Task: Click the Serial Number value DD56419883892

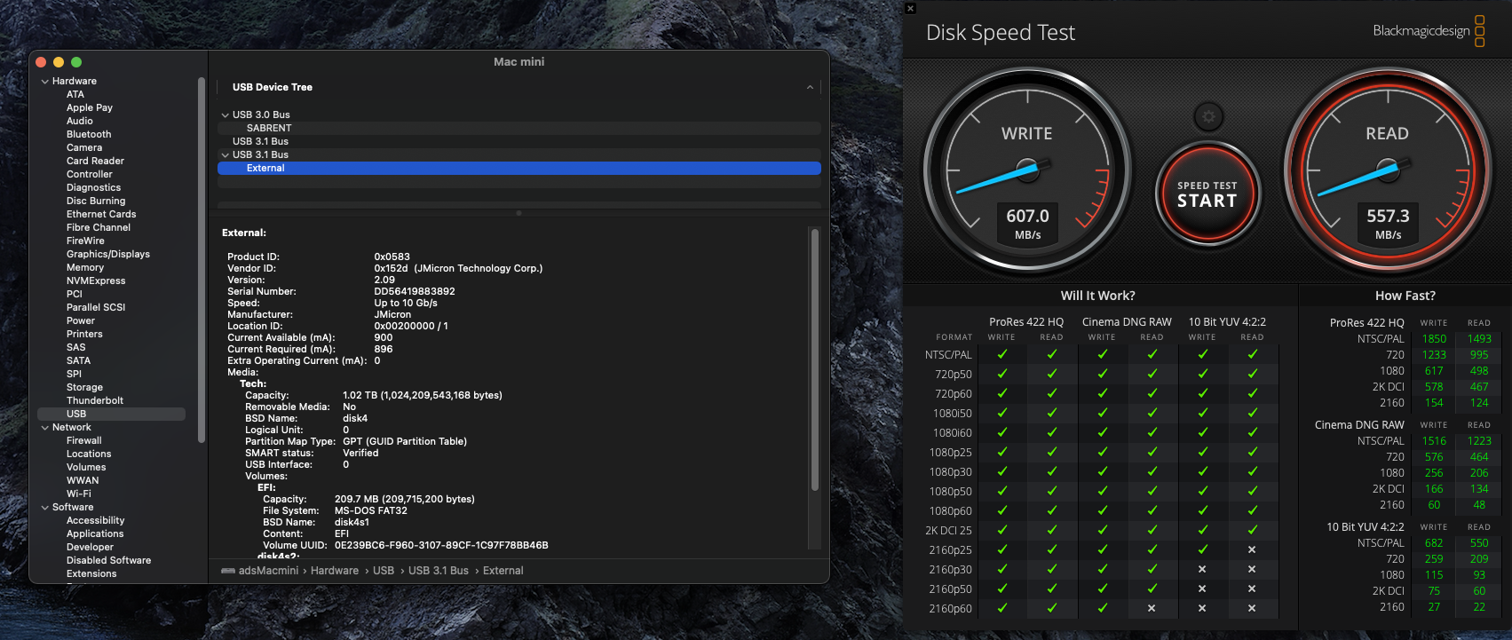Action: (415, 291)
